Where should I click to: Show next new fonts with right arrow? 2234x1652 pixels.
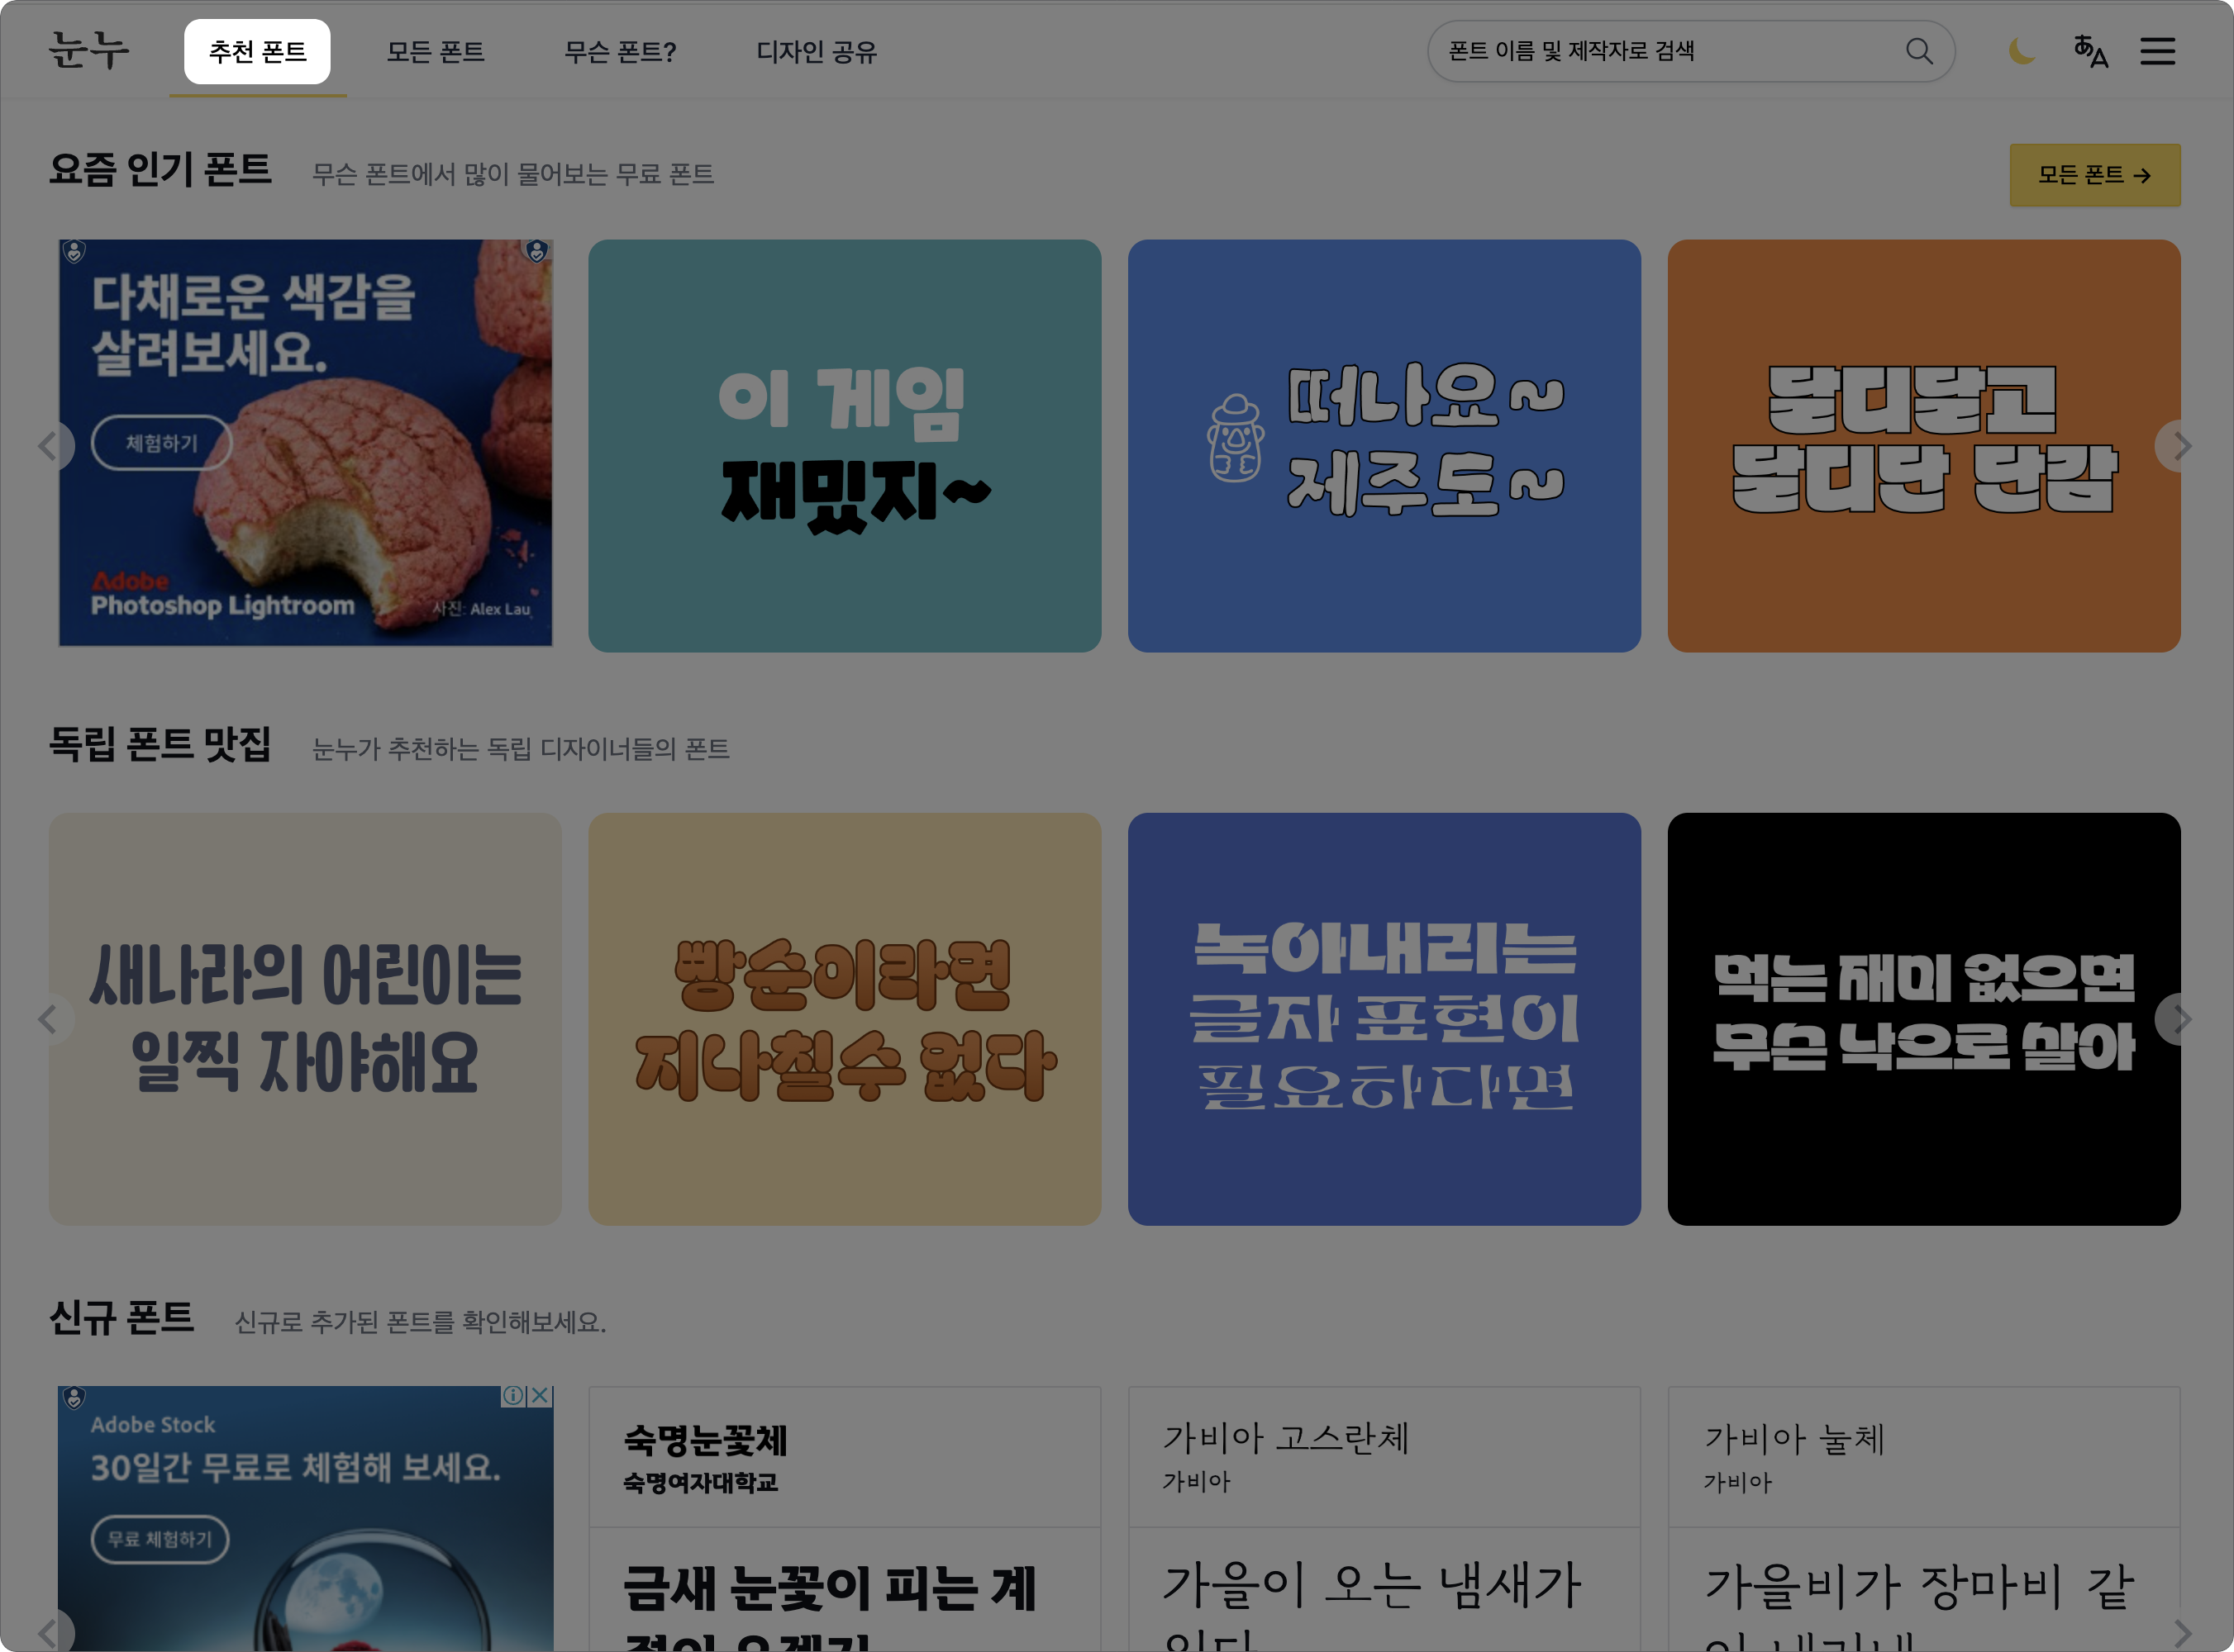click(x=2181, y=1632)
